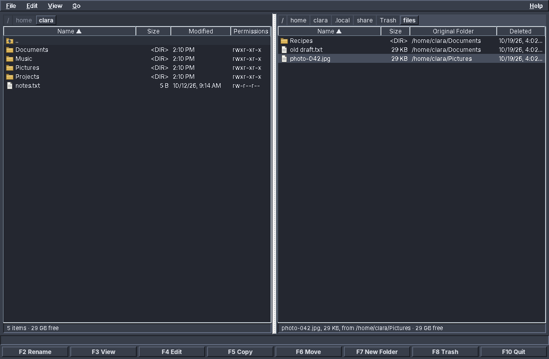This screenshot has height=359, width=549.
Task: Click the F7 New Folder button
Action: point(377,352)
